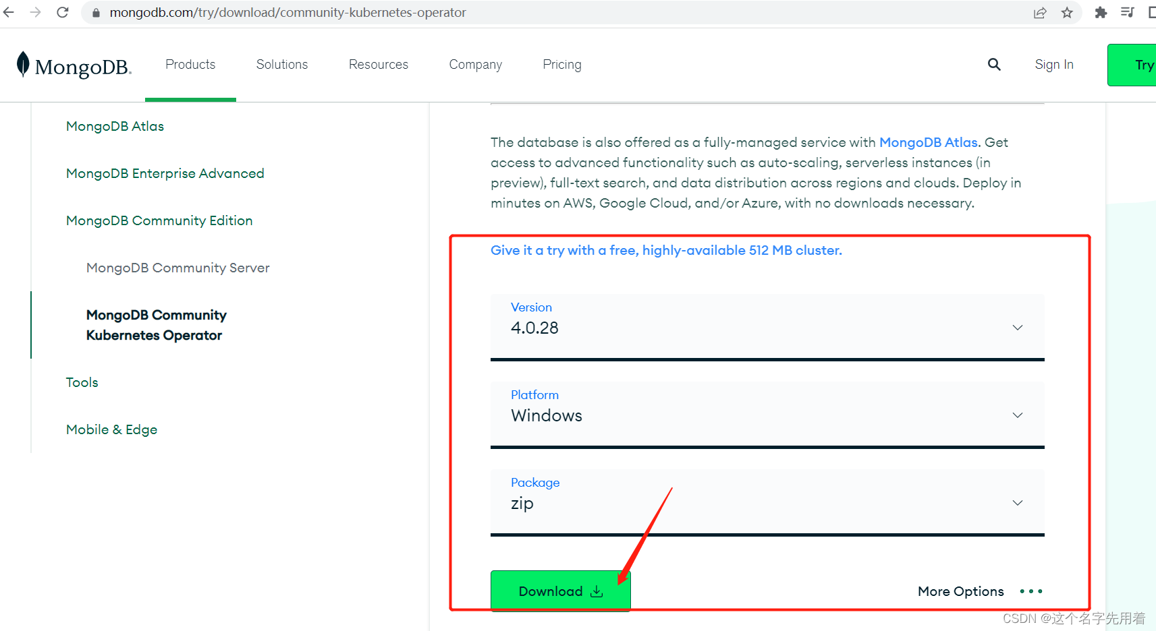Select MongoDB Community Kubernetes Operator sub-item
Viewport: 1156px width, 631px height.
tap(157, 325)
